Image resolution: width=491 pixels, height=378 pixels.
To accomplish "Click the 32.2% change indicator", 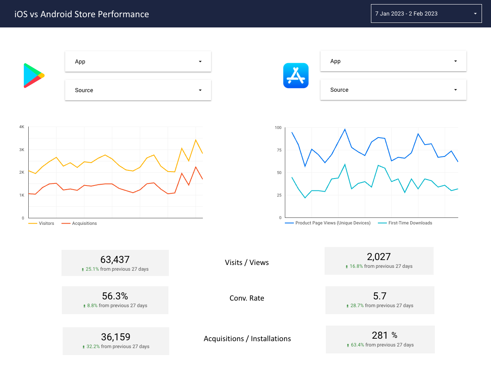I will click(91, 346).
